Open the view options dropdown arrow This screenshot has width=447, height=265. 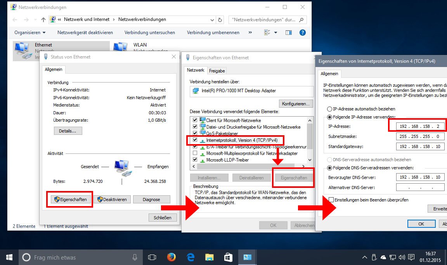(x=275, y=33)
